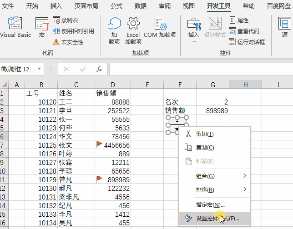This screenshot has height=229, width=293.
Task: Click 运行对话框 run dialog
Action: [x=247, y=42]
